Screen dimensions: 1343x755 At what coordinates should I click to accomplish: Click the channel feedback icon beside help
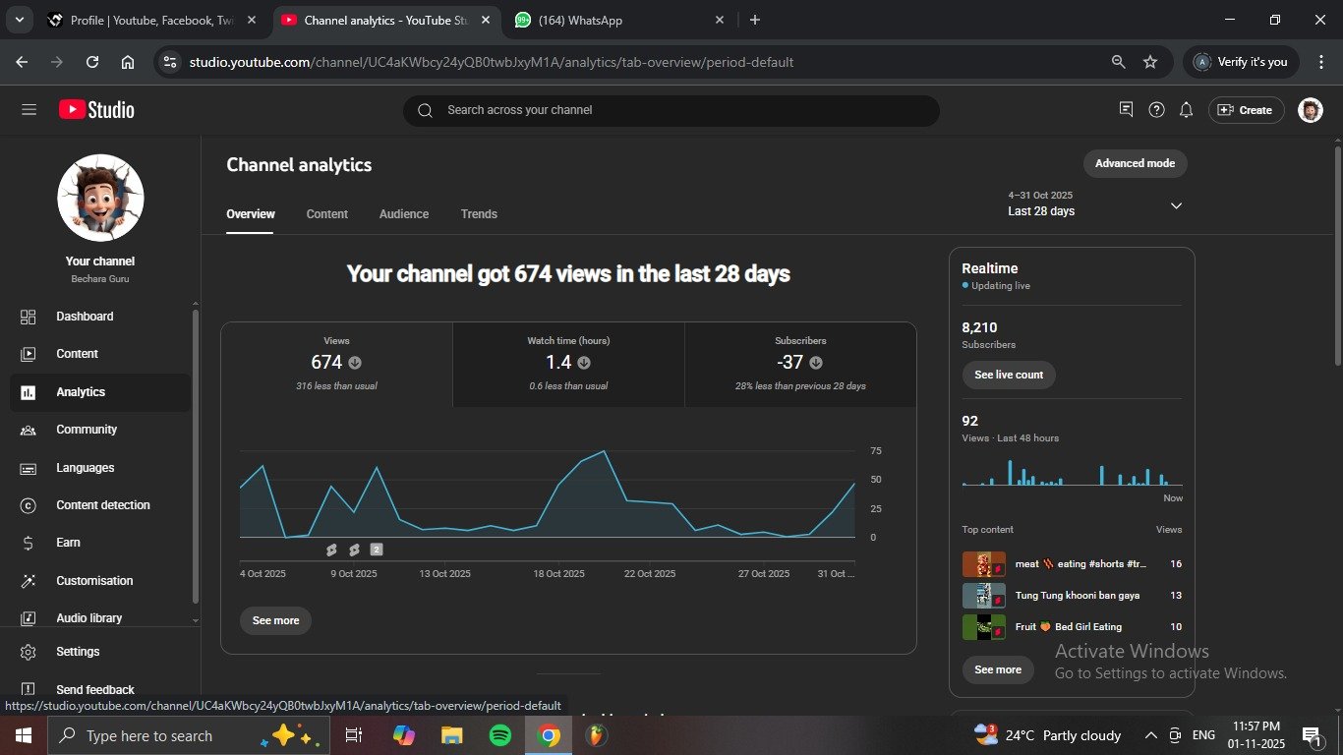(1127, 110)
